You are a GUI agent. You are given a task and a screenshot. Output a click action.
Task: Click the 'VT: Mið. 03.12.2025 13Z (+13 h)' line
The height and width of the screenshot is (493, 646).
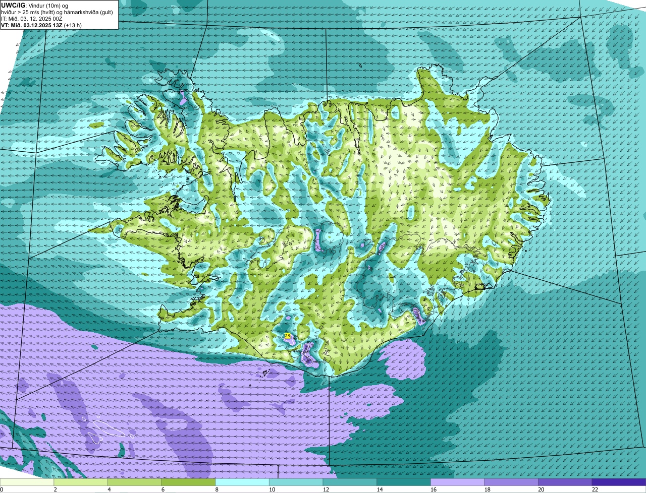[41, 25]
